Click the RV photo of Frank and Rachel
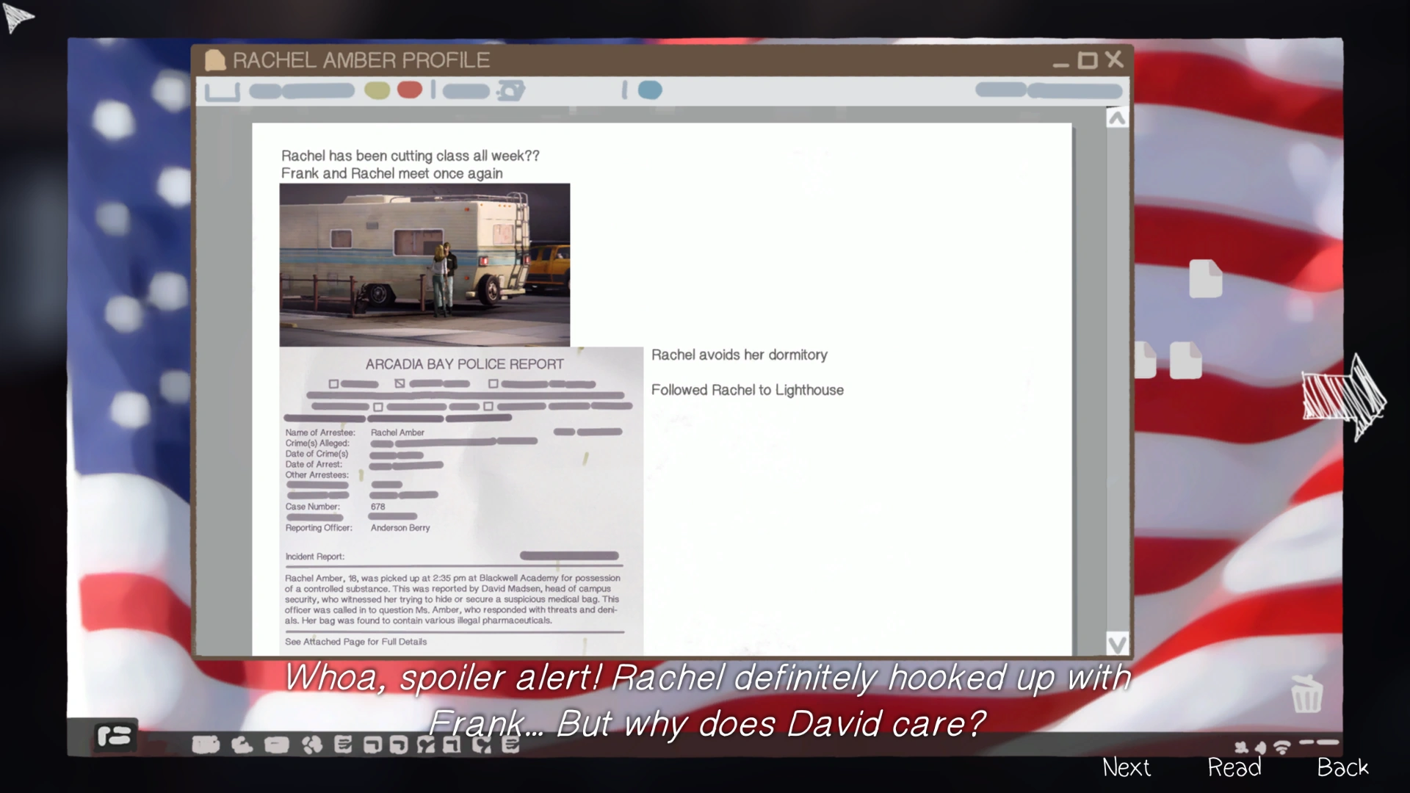 (x=424, y=264)
